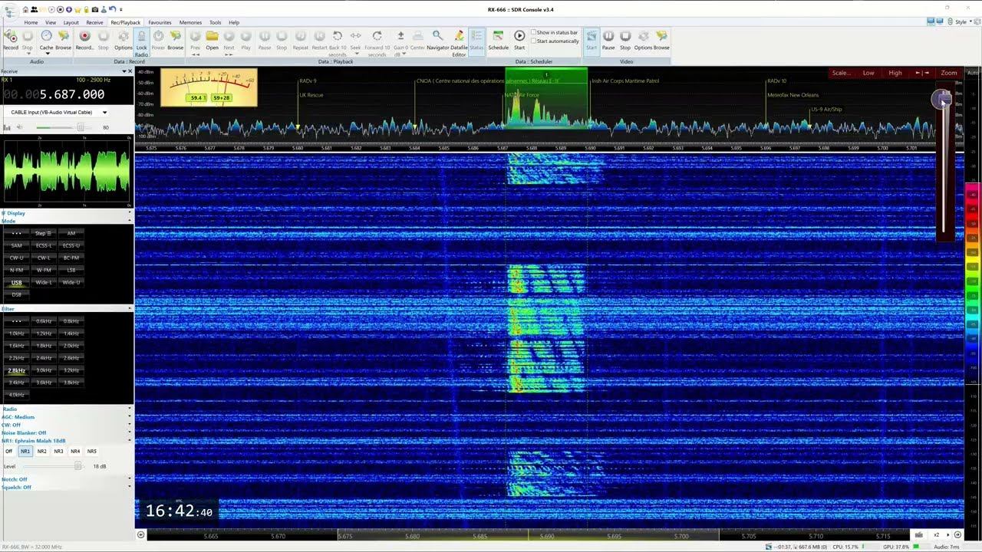Click the spectrum Zoom button
This screenshot has width=982, height=552.
point(949,73)
